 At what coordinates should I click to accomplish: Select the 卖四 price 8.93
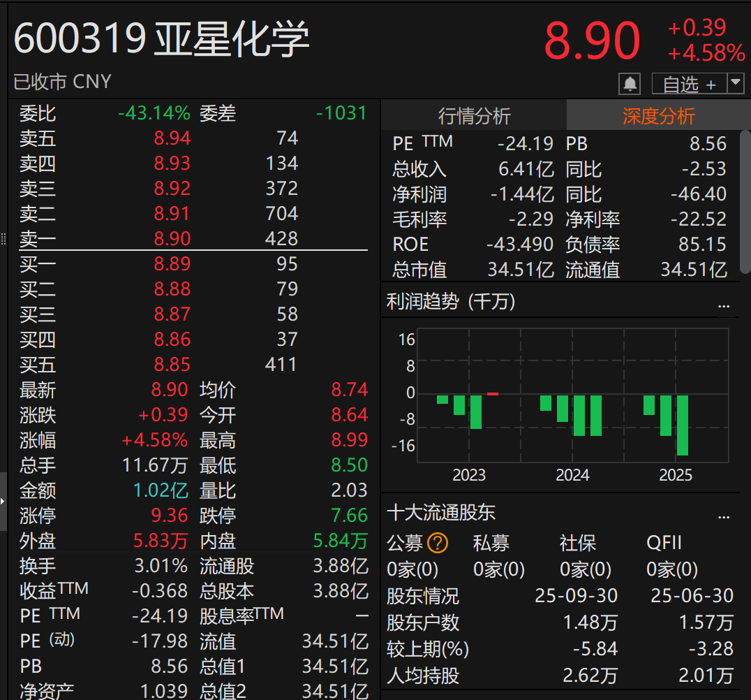[x=172, y=163]
